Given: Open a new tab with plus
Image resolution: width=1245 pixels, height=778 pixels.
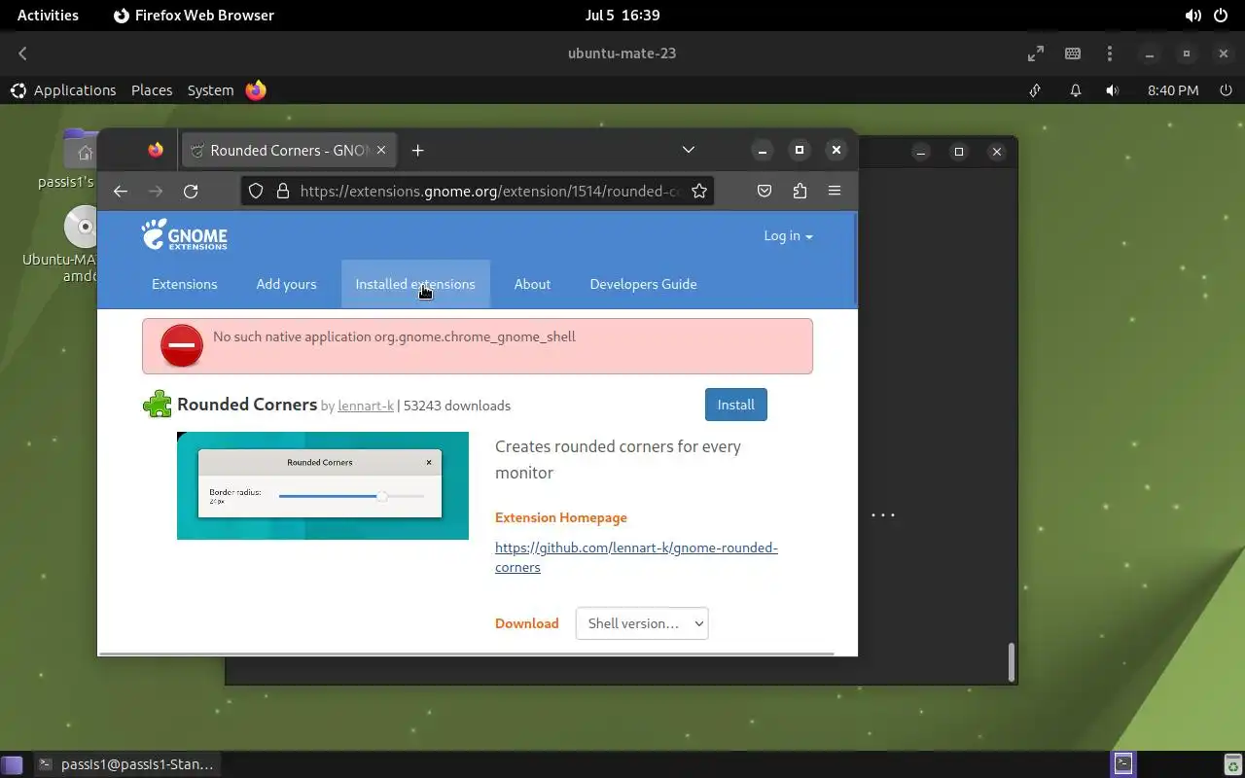Looking at the screenshot, I should (x=418, y=150).
